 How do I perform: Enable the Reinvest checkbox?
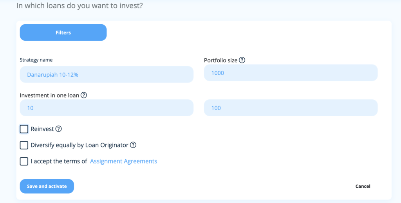point(24,129)
